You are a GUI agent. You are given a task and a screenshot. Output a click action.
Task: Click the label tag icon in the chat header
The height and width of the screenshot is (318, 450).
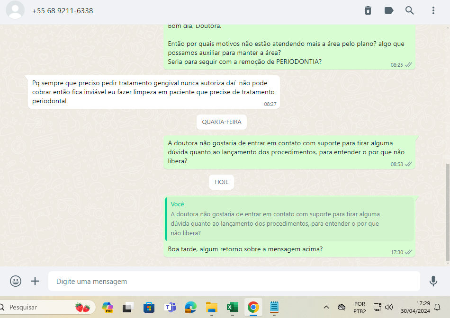tap(389, 10)
